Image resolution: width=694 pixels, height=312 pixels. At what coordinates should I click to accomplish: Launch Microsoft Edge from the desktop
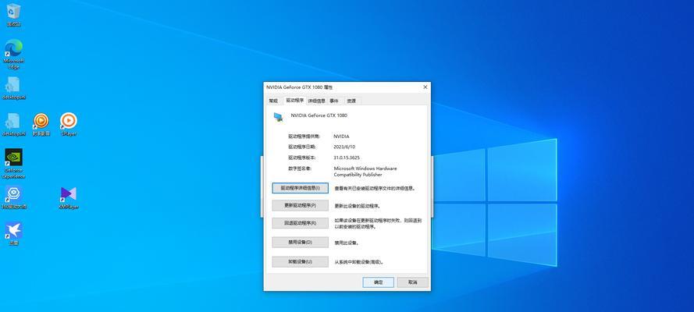(14, 54)
